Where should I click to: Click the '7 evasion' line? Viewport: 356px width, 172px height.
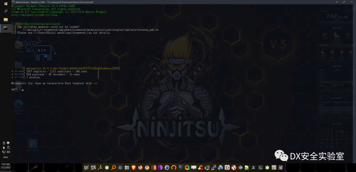click(33, 77)
